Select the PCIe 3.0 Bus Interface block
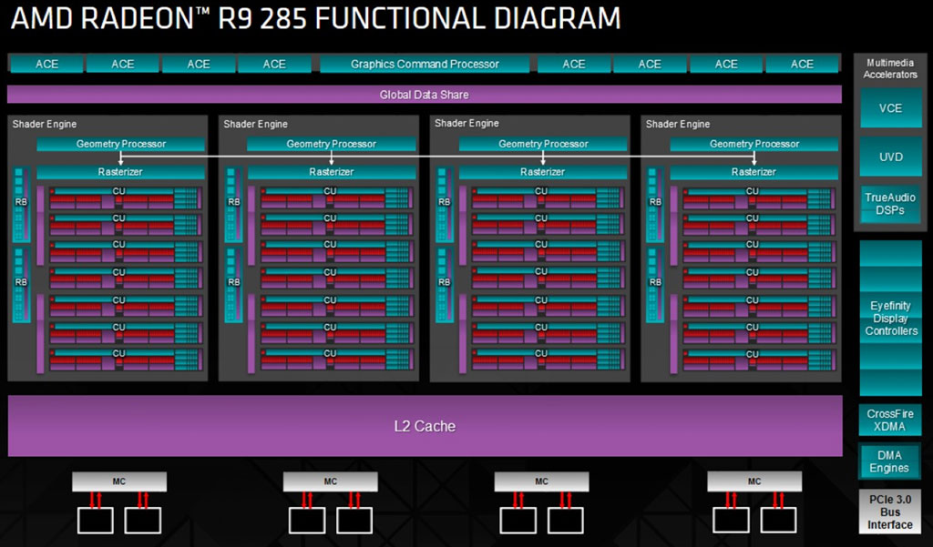This screenshot has width=933, height=547. pos(889,512)
